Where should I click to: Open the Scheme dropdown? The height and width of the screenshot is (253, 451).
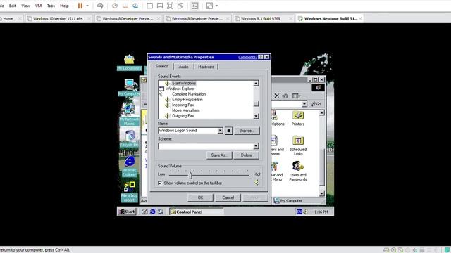coord(256,146)
